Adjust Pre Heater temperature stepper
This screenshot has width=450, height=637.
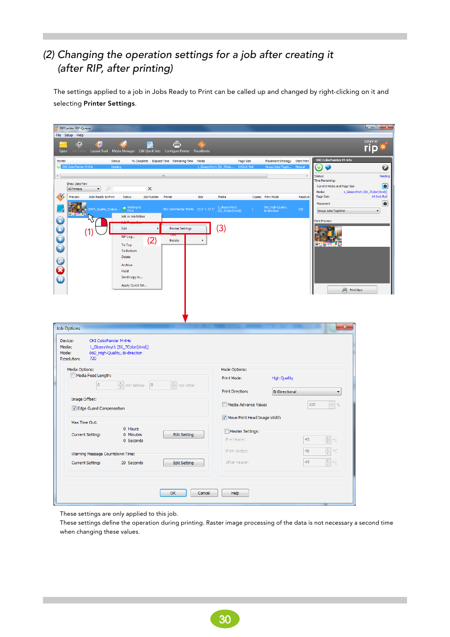[x=328, y=440]
